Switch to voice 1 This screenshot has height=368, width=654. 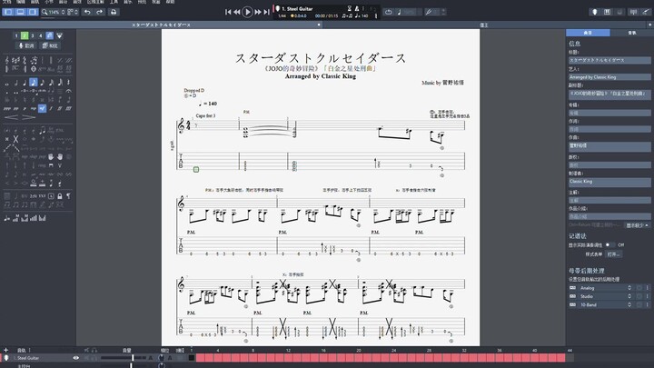tap(15, 35)
